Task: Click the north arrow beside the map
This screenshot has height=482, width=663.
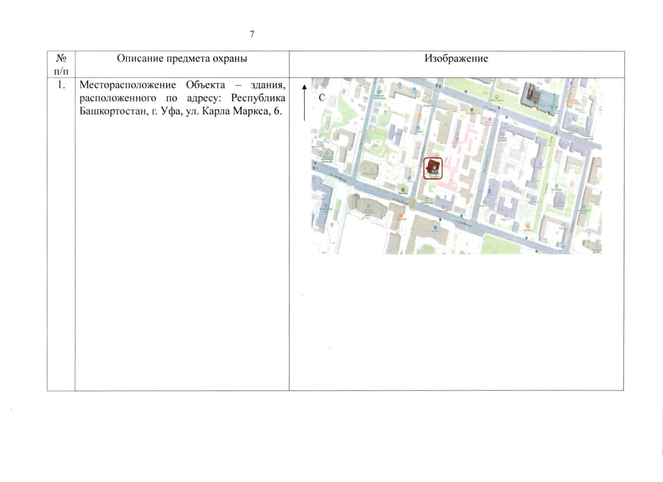Action: [x=304, y=102]
